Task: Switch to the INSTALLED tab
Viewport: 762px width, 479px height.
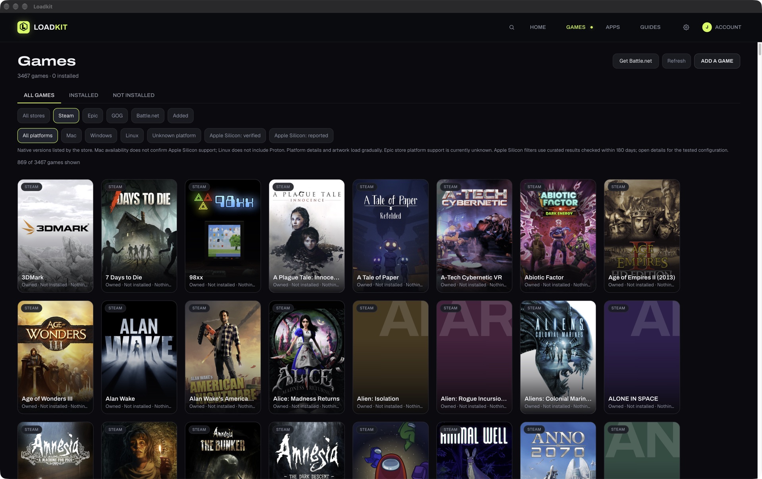Action: (x=83, y=95)
